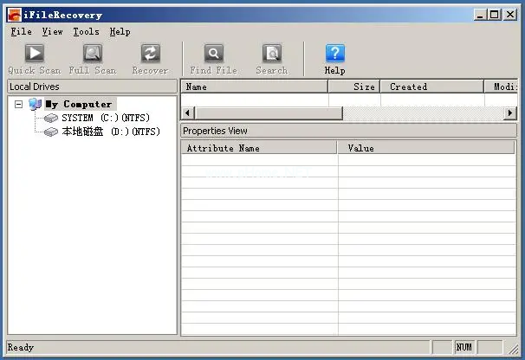Click the My Computer icon in tree

click(35, 104)
